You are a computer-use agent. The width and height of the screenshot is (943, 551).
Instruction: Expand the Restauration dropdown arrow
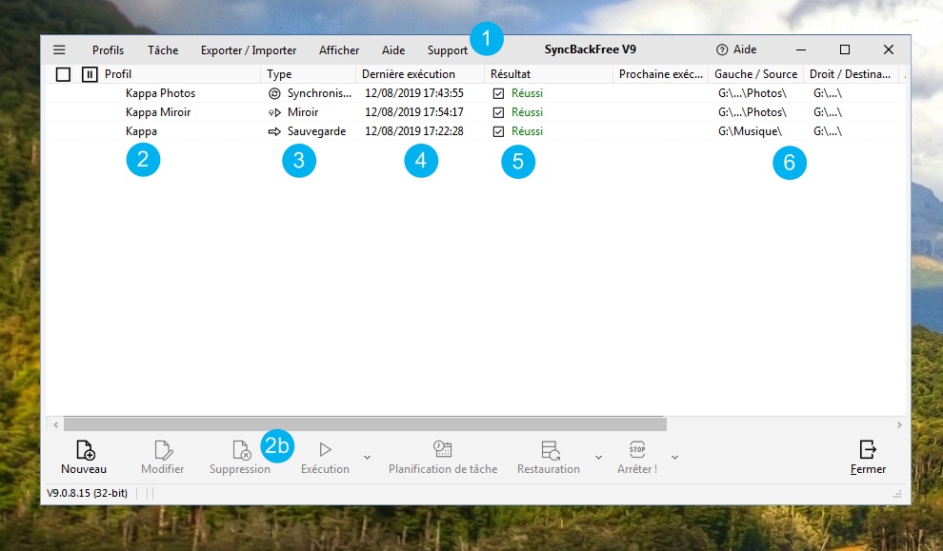tap(598, 458)
